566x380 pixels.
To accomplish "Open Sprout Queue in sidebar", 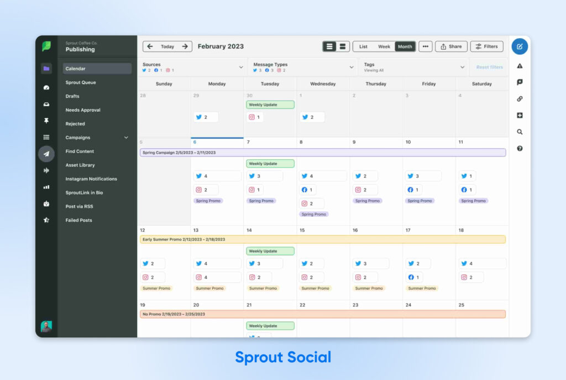I will pos(81,82).
